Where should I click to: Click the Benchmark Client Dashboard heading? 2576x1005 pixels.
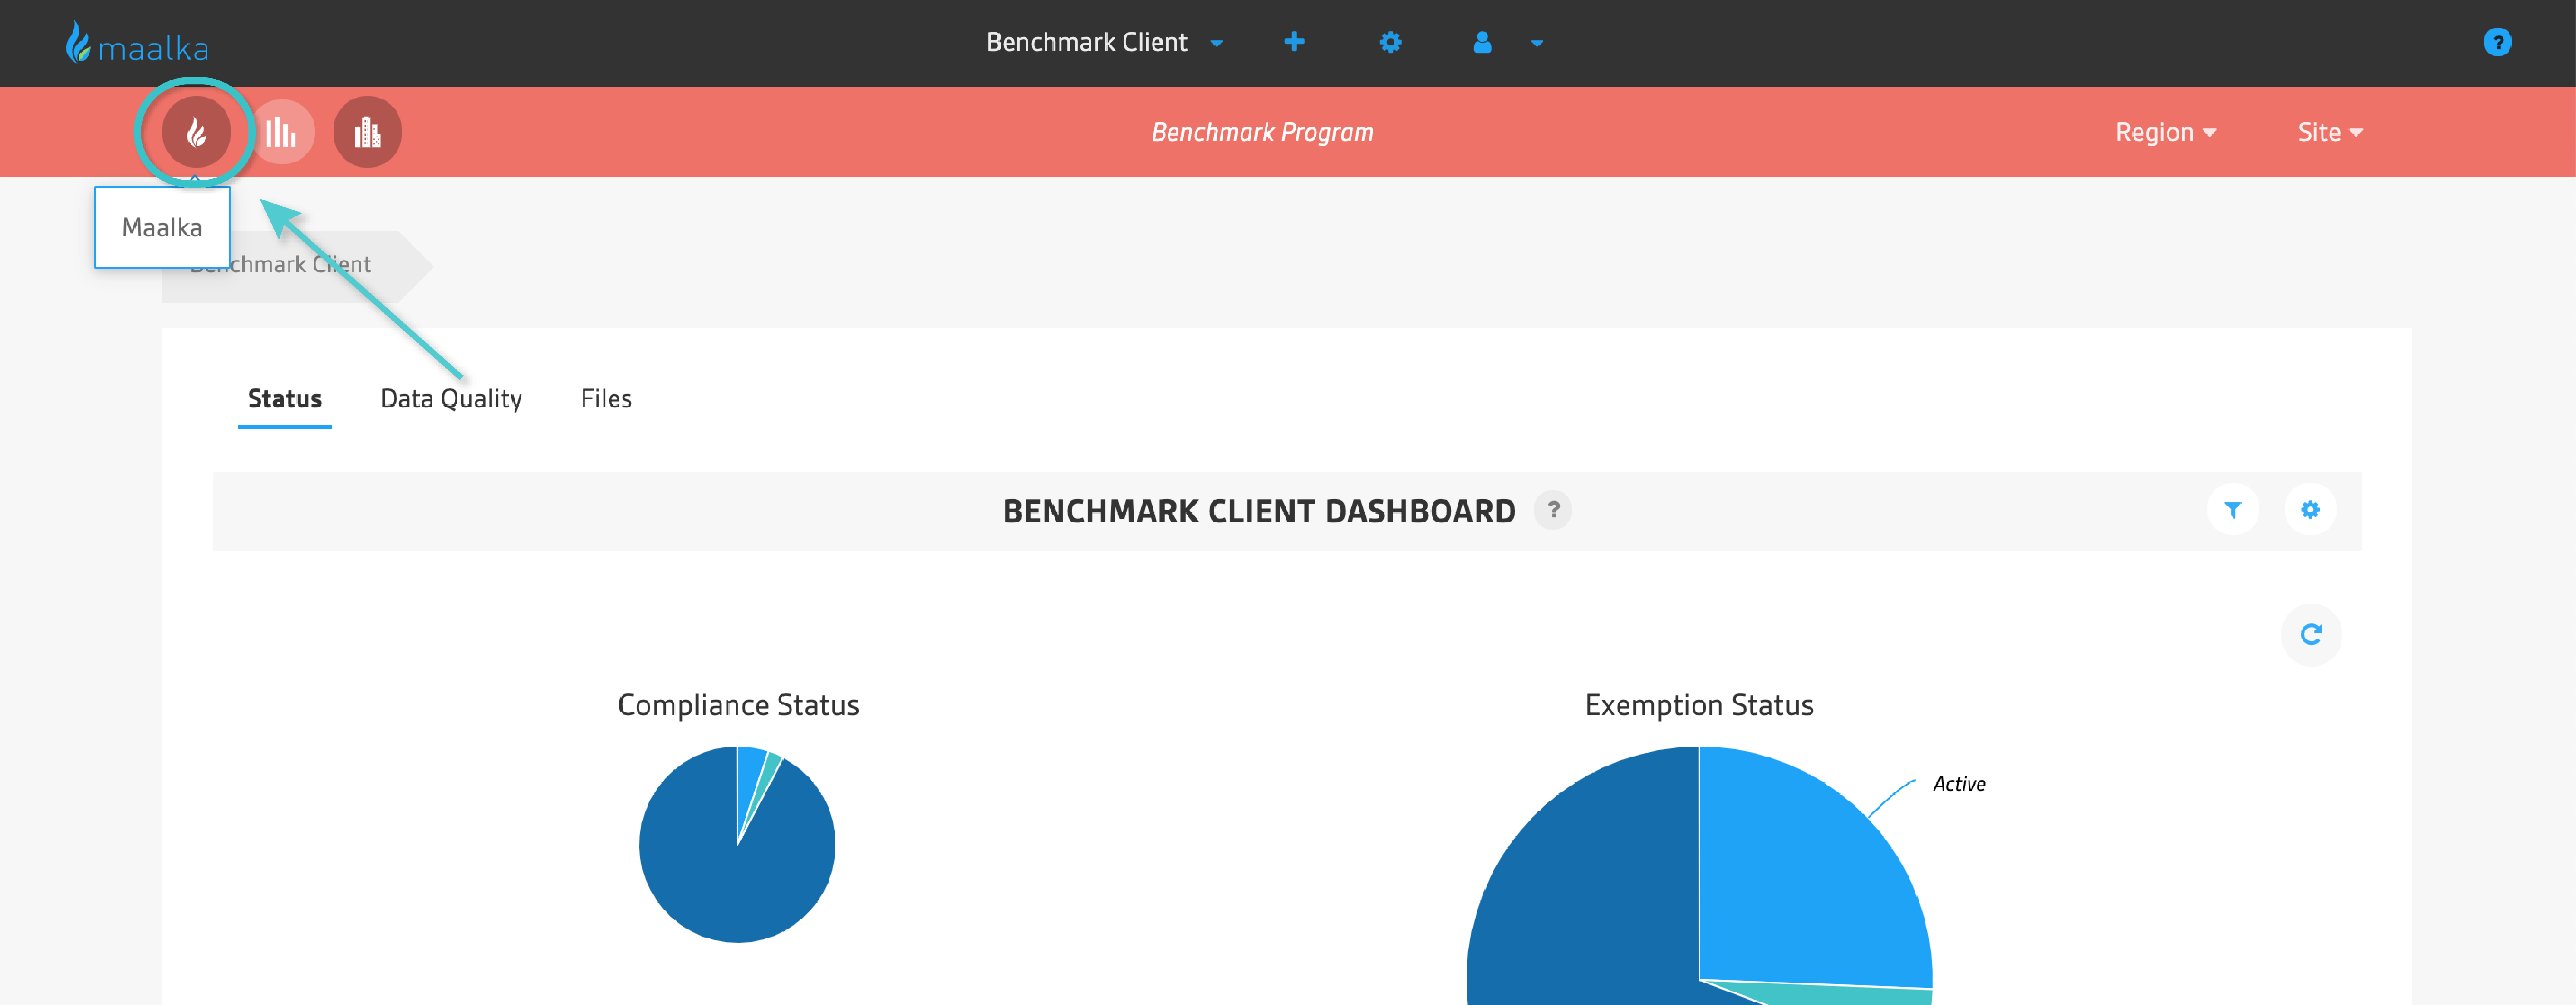[x=1259, y=511]
